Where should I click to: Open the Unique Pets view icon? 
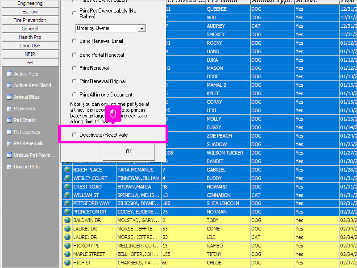pyautogui.click(x=9, y=167)
